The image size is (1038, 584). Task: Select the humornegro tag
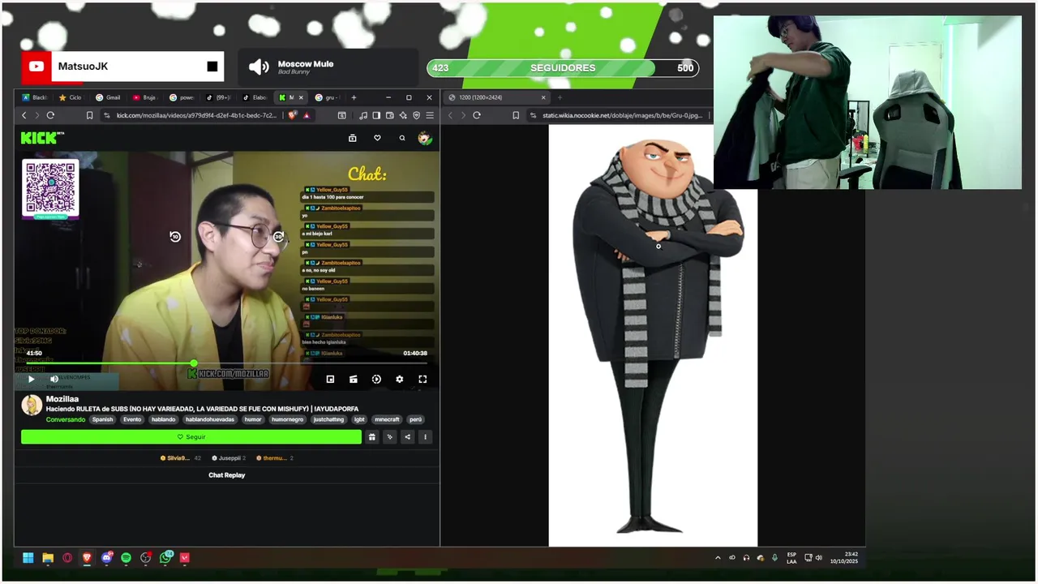pyautogui.click(x=288, y=419)
